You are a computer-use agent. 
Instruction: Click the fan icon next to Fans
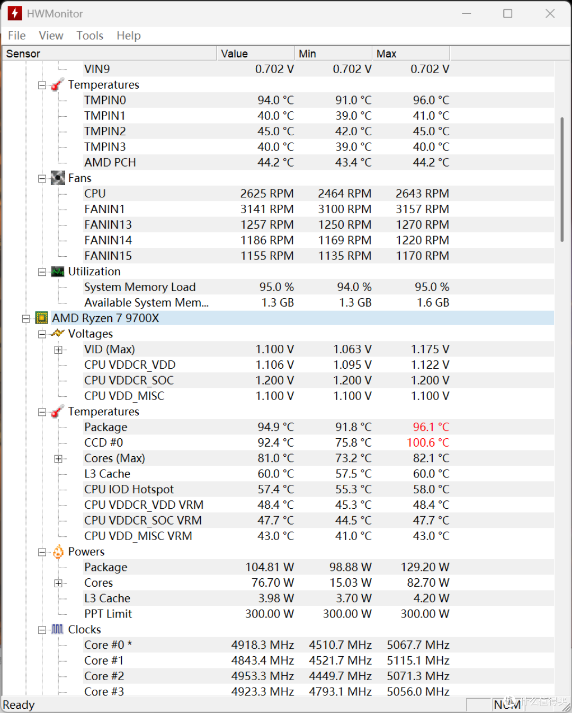58,178
